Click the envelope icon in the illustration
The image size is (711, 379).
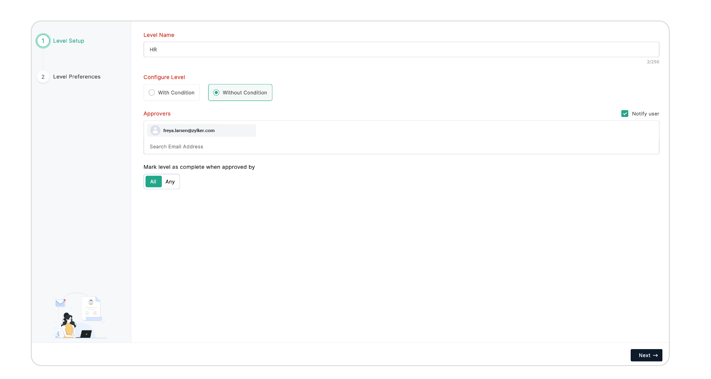(x=60, y=303)
